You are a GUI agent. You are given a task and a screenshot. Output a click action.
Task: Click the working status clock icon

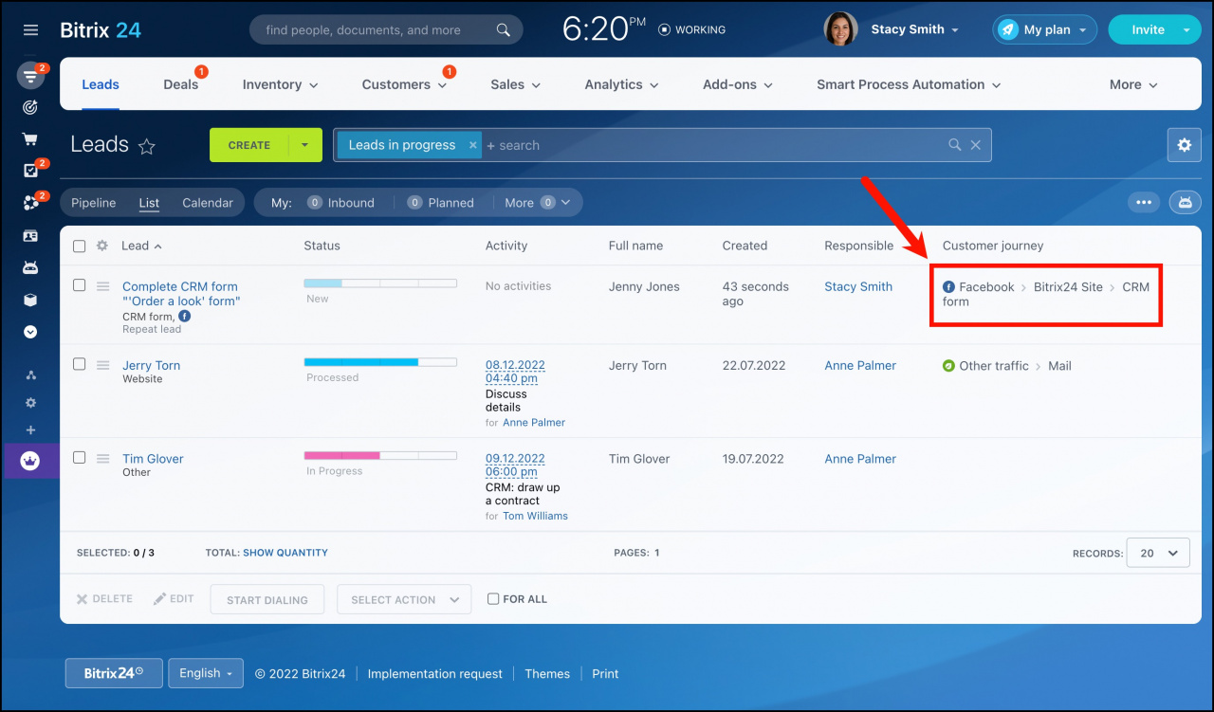664,29
